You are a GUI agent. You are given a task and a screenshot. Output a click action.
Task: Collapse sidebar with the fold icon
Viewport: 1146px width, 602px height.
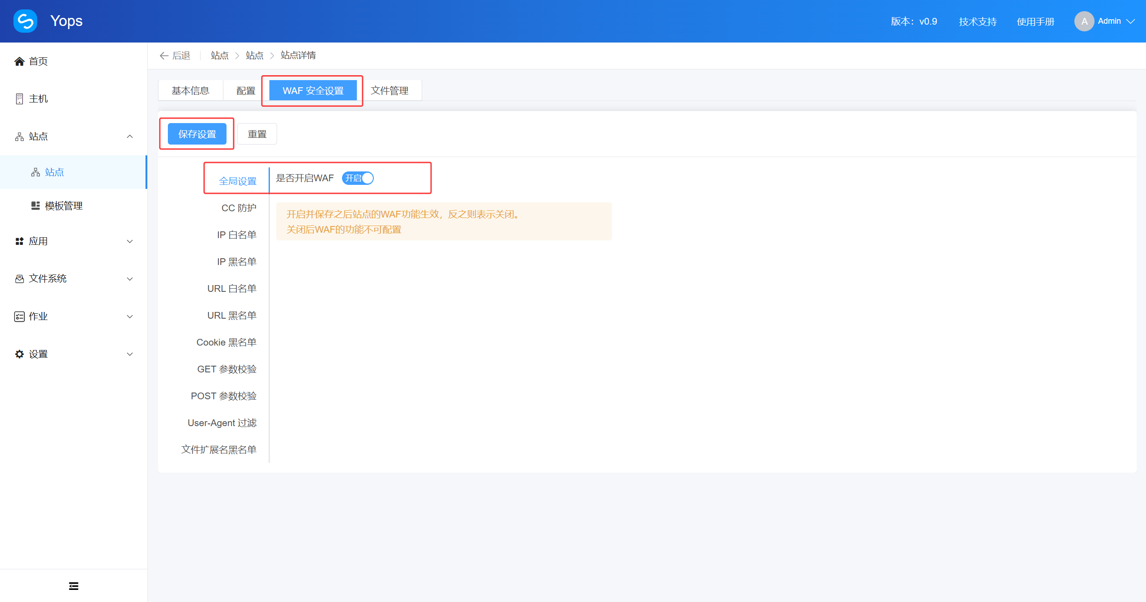tap(74, 586)
